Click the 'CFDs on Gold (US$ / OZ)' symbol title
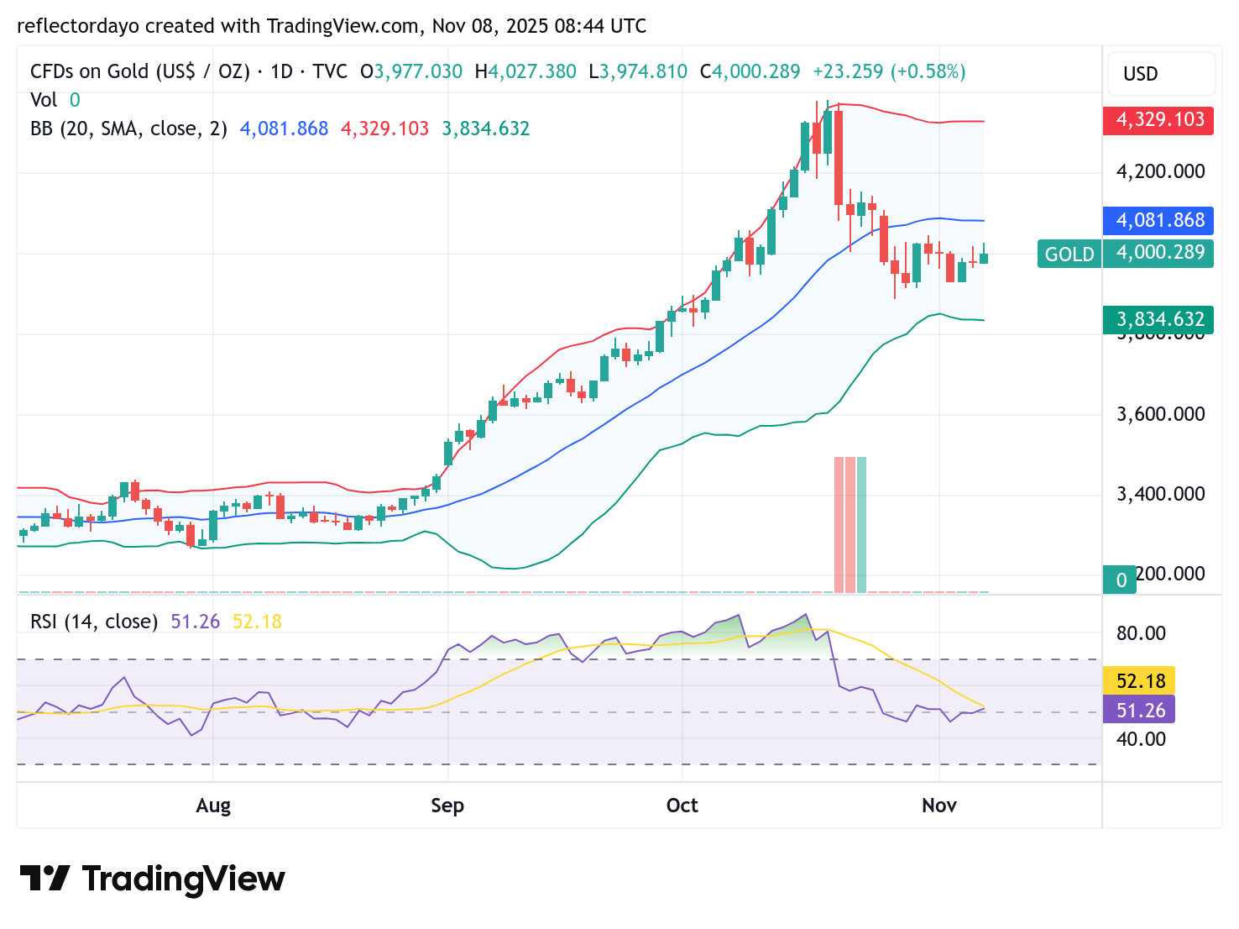Image resolution: width=1239 pixels, height=929 pixels. pyautogui.click(x=140, y=71)
